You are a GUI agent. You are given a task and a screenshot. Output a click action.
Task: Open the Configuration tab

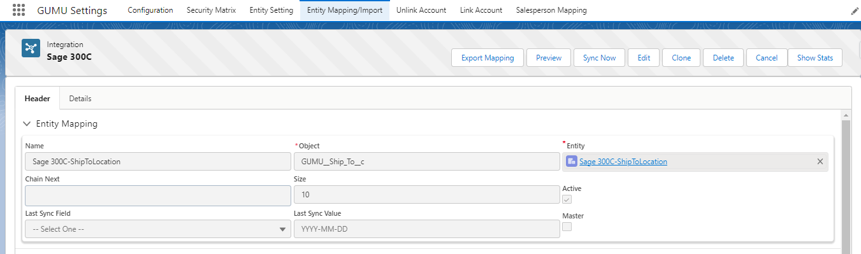[150, 10]
